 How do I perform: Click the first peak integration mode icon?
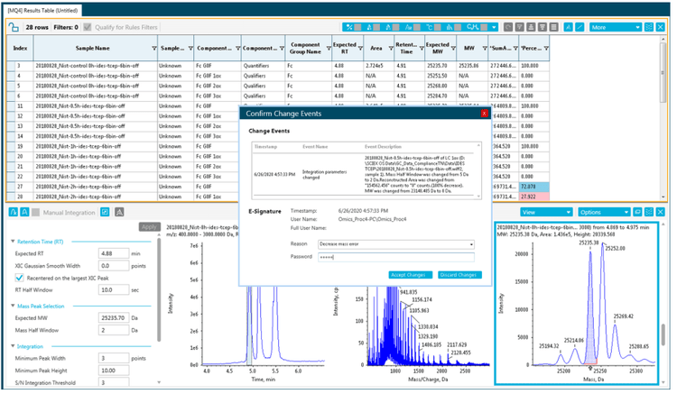pyautogui.click(x=13, y=213)
